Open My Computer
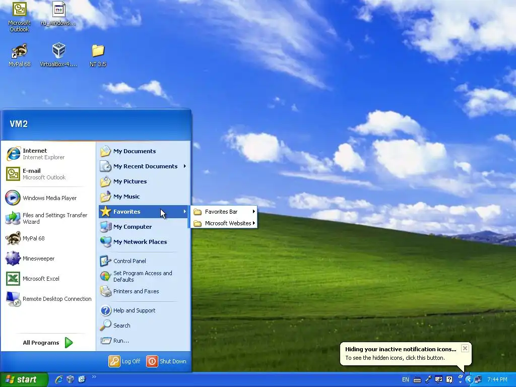This screenshot has width=516, height=387. coord(144,227)
